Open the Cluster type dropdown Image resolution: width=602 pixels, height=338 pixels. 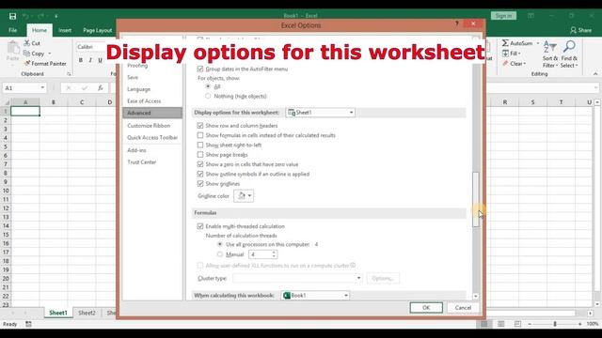coord(297,278)
